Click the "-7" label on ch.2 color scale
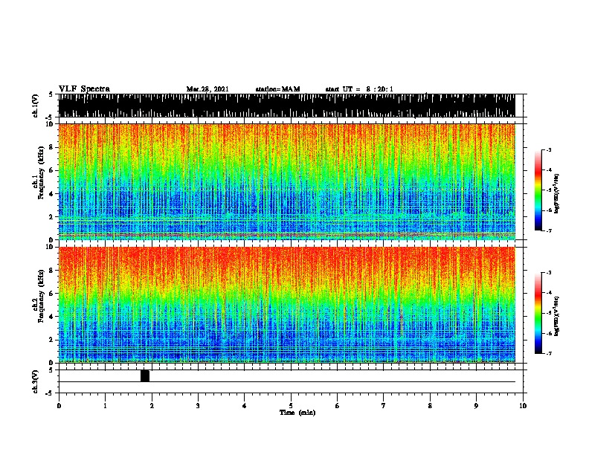Viewport: 589px width, 455px height. pos(548,353)
